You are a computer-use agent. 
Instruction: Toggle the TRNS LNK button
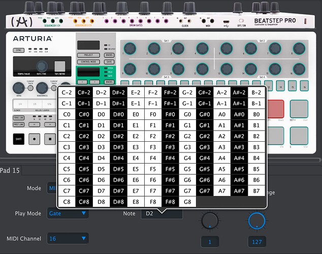[19, 118]
